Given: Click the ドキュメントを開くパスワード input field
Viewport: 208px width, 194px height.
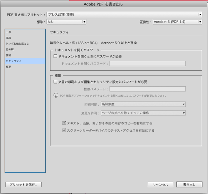Looking at the screenshot, I should point(147,63).
